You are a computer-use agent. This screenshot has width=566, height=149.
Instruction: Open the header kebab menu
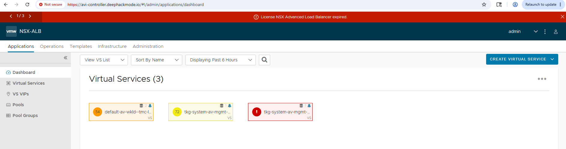pos(545,31)
